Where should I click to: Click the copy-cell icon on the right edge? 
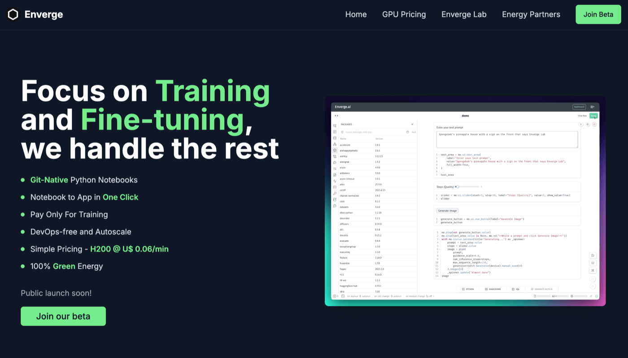593,256
